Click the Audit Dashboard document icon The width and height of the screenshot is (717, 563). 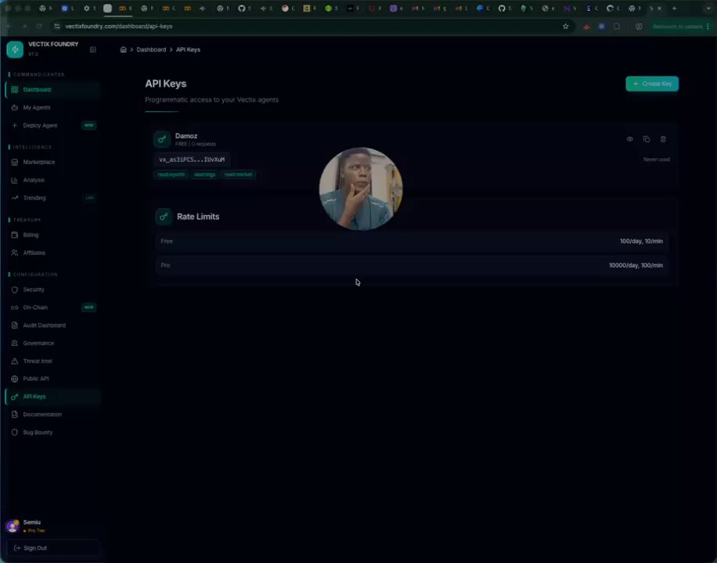(15, 325)
